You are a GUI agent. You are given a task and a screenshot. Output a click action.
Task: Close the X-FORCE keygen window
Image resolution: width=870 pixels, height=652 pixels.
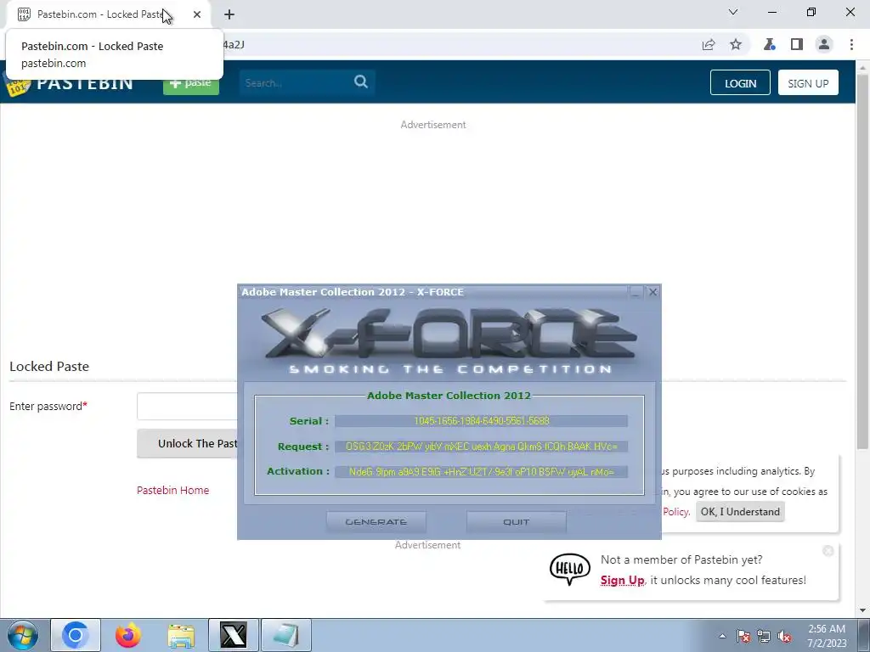point(653,292)
